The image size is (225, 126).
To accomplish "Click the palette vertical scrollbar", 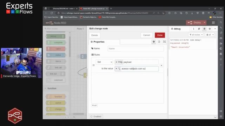I will point(70,47).
